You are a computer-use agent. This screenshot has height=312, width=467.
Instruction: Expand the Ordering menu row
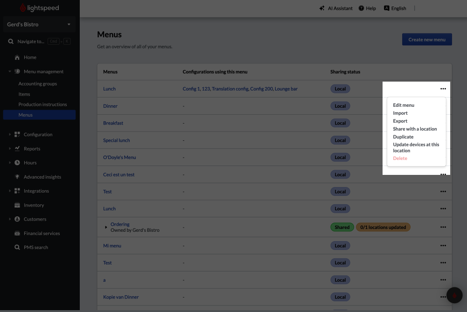tap(106, 227)
